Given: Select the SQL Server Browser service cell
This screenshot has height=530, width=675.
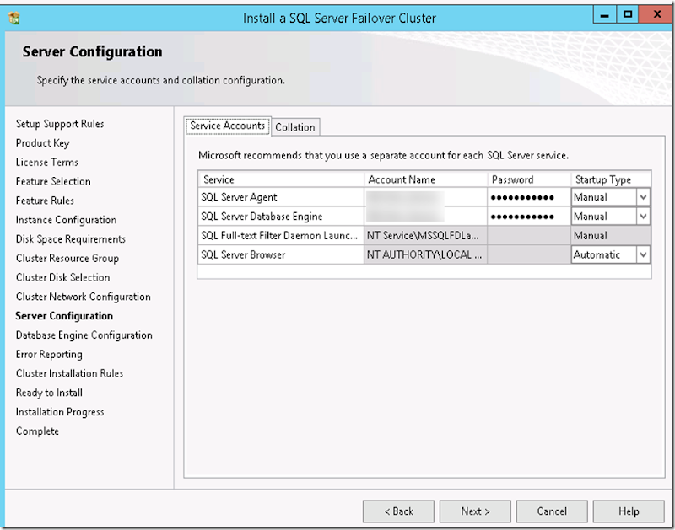Looking at the screenshot, I should (281, 255).
